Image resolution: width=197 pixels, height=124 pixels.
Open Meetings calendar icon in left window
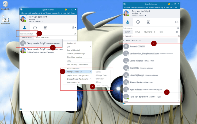tap(46, 28)
